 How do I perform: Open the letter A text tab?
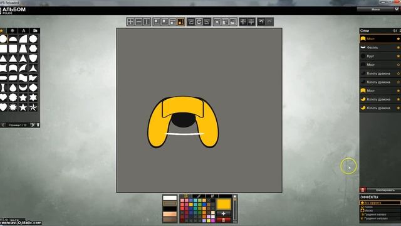24,31
